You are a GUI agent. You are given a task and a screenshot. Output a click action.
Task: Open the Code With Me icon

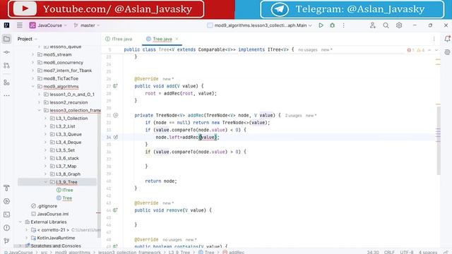click(x=373, y=25)
